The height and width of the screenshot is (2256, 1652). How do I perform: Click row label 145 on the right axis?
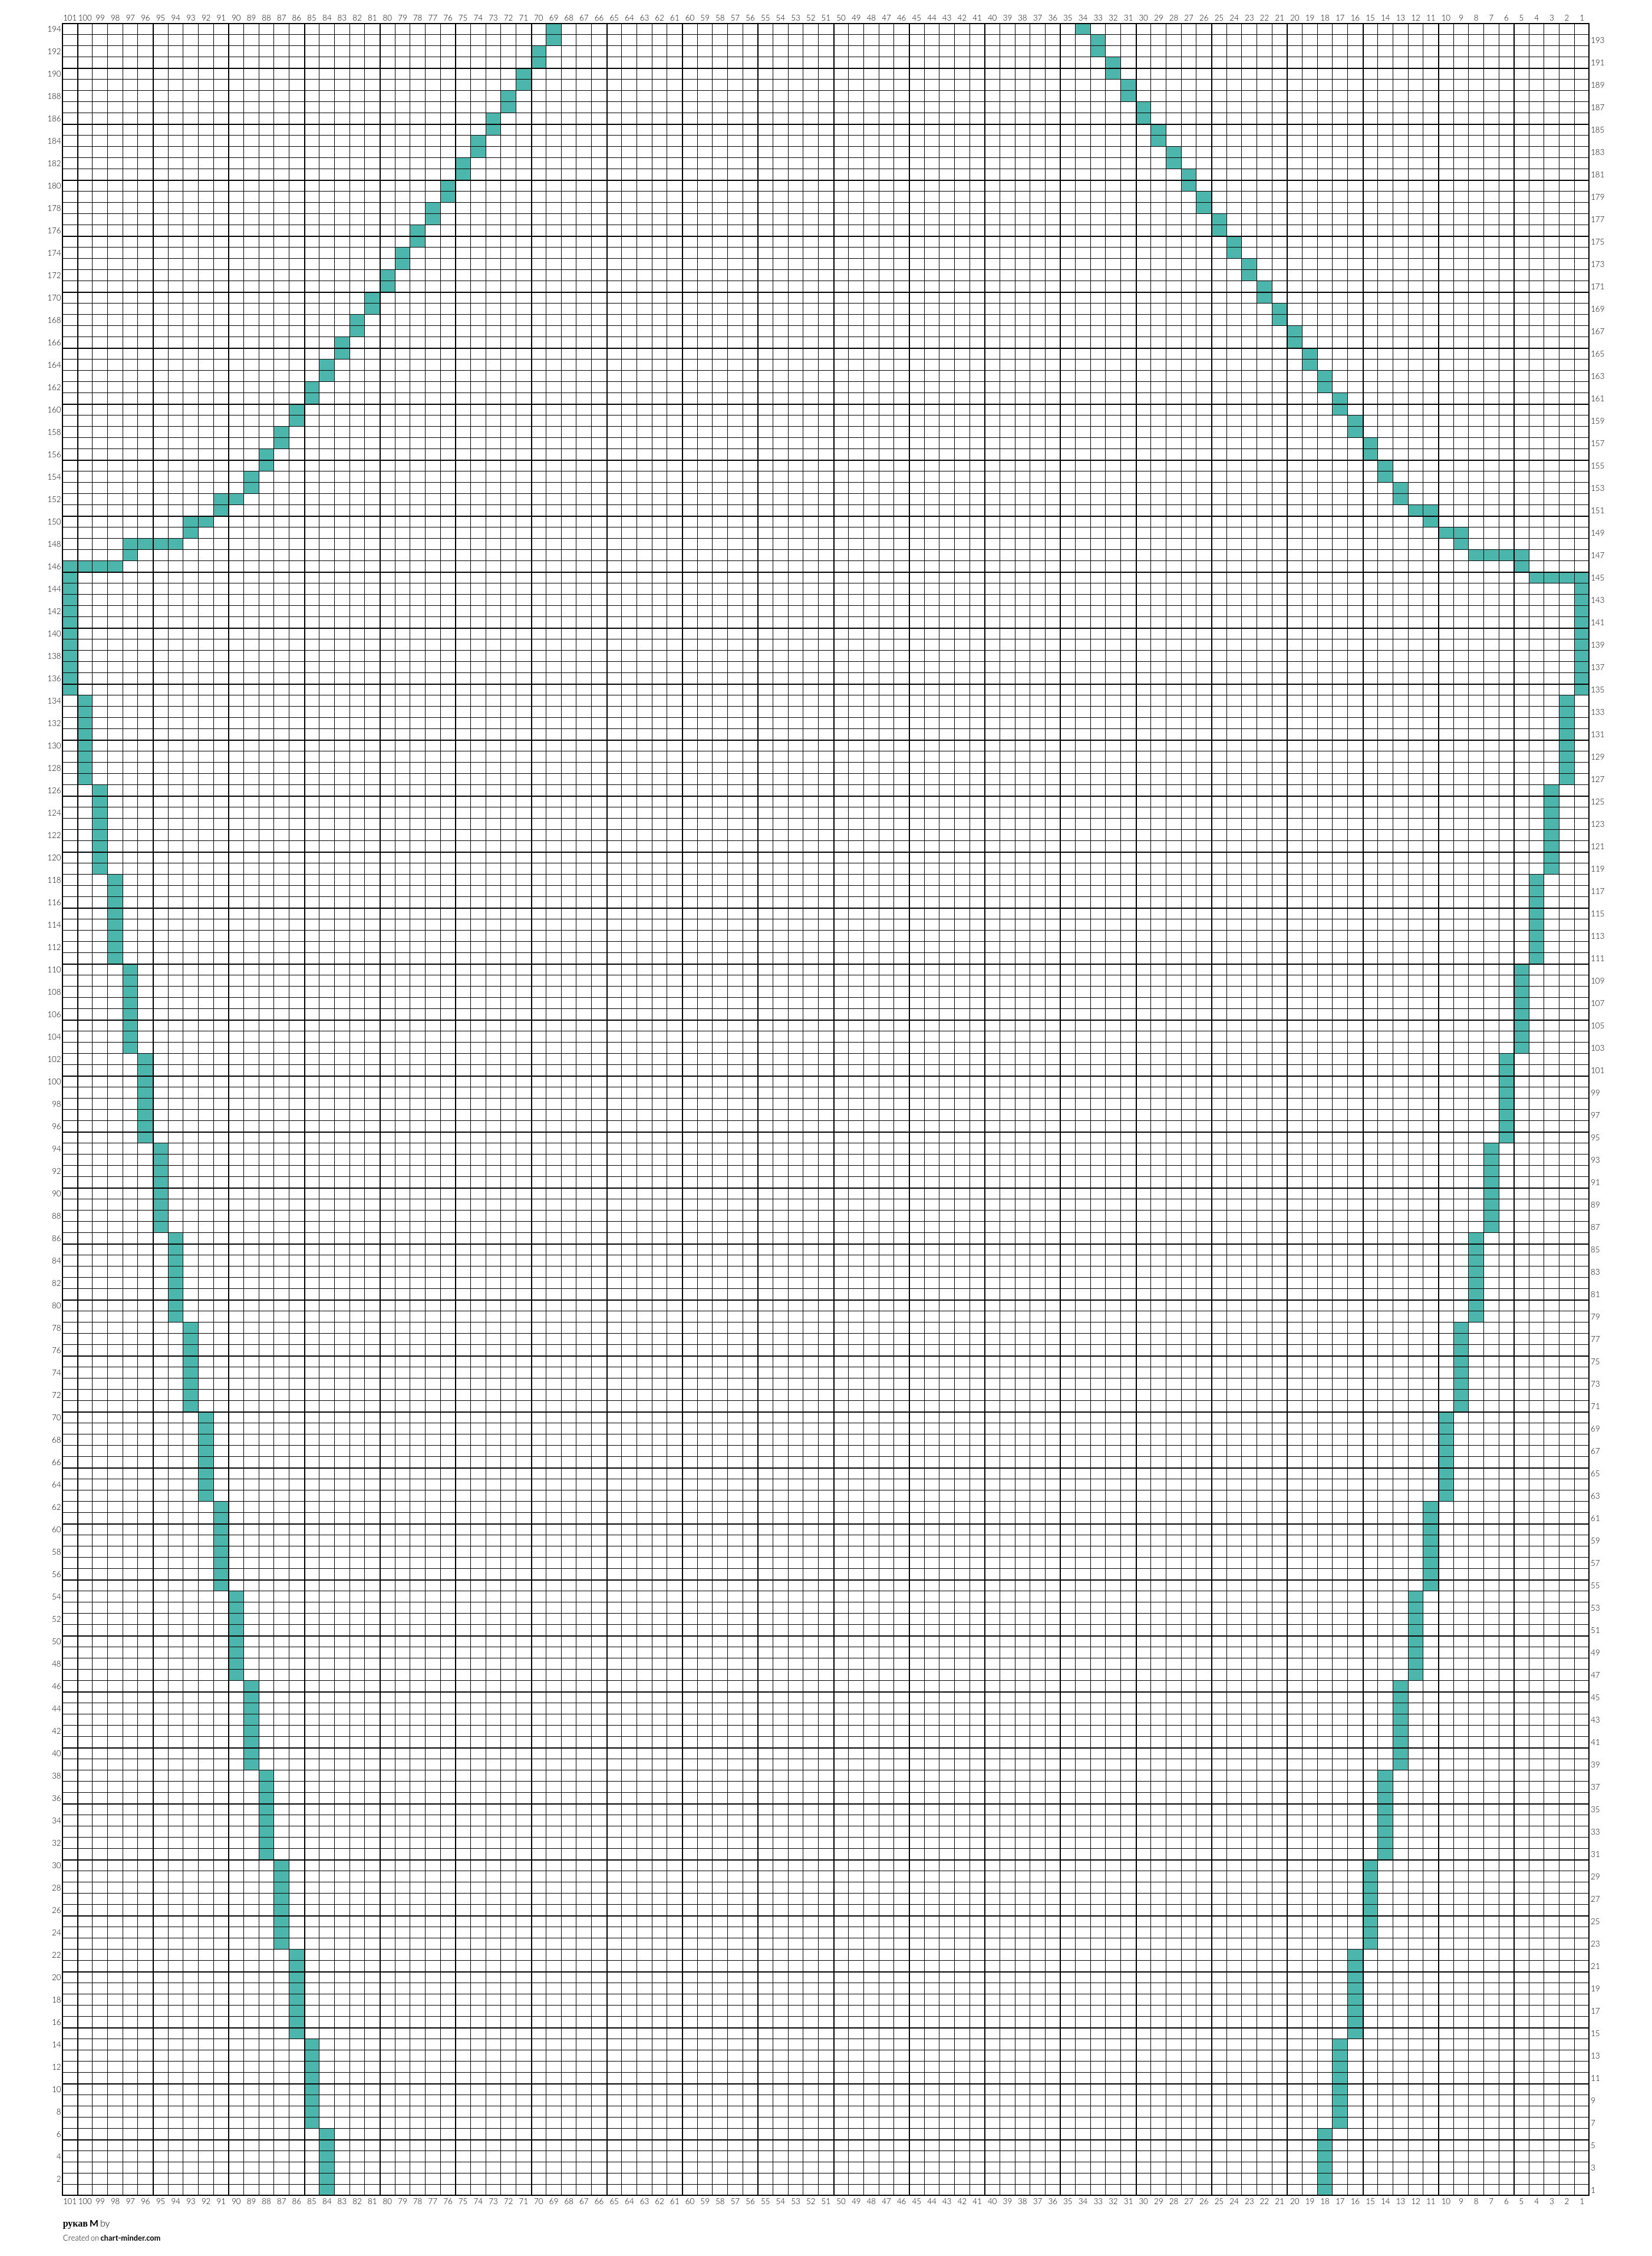[1597, 577]
